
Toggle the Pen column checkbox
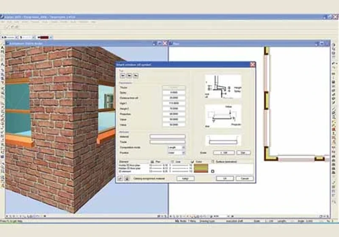click(152, 162)
